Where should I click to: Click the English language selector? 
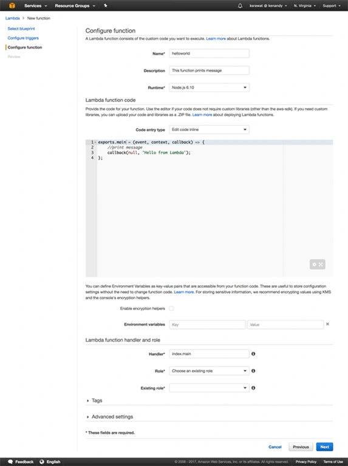pos(53,462)
